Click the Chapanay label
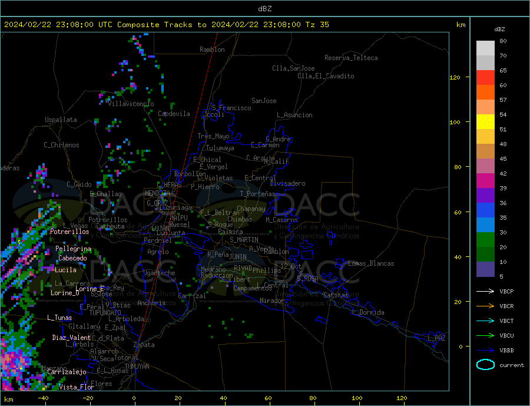This screenshot has height=406, width=530. point(251,209)
